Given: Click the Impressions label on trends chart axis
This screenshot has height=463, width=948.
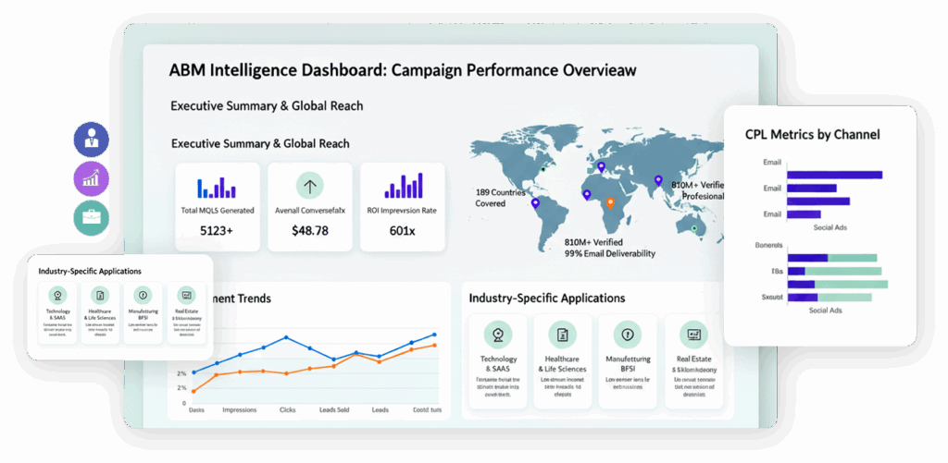Looking at the screenshot, I should [x=239, y=409].
